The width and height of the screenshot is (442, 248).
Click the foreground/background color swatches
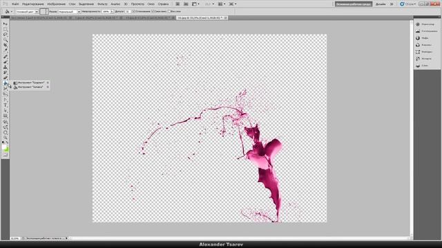(5, 148)
